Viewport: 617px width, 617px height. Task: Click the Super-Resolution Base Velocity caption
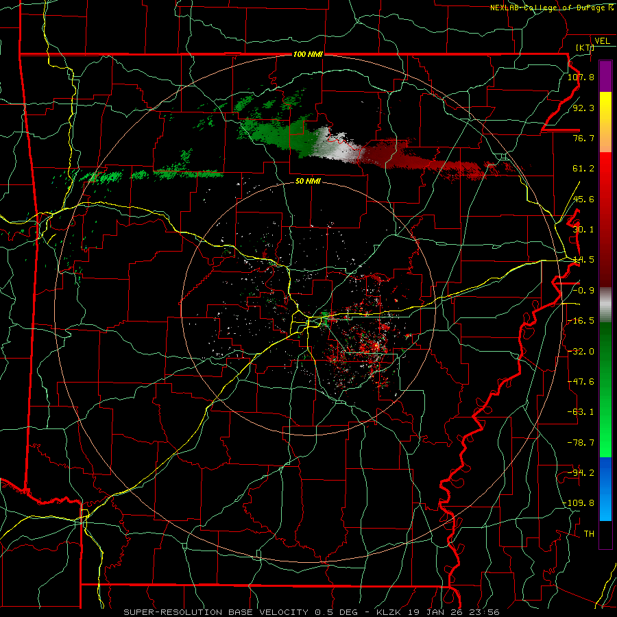tap(312, 612)
